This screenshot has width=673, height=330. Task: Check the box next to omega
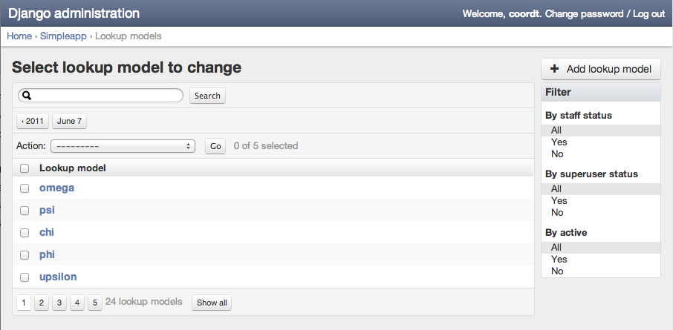25,188
